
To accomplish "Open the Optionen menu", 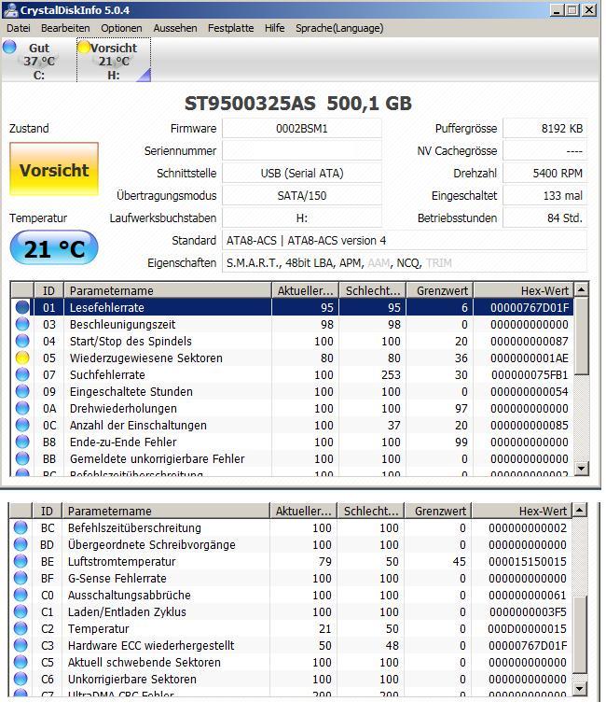I will (121, 28).
